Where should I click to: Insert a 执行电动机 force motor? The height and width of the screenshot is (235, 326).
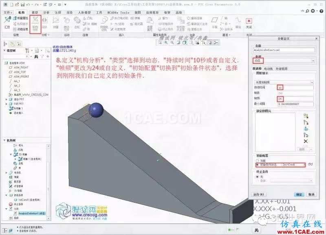coord(119,18)
